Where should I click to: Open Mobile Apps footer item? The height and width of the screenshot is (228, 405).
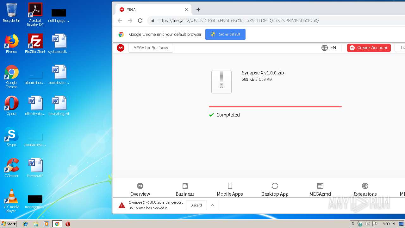click(x=230, y=189)
